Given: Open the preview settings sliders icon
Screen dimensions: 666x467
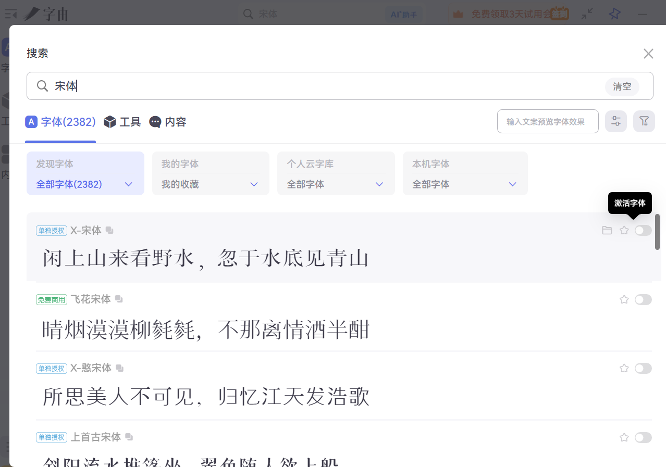Looking at the screenshot, I should [x=615, y=121].
